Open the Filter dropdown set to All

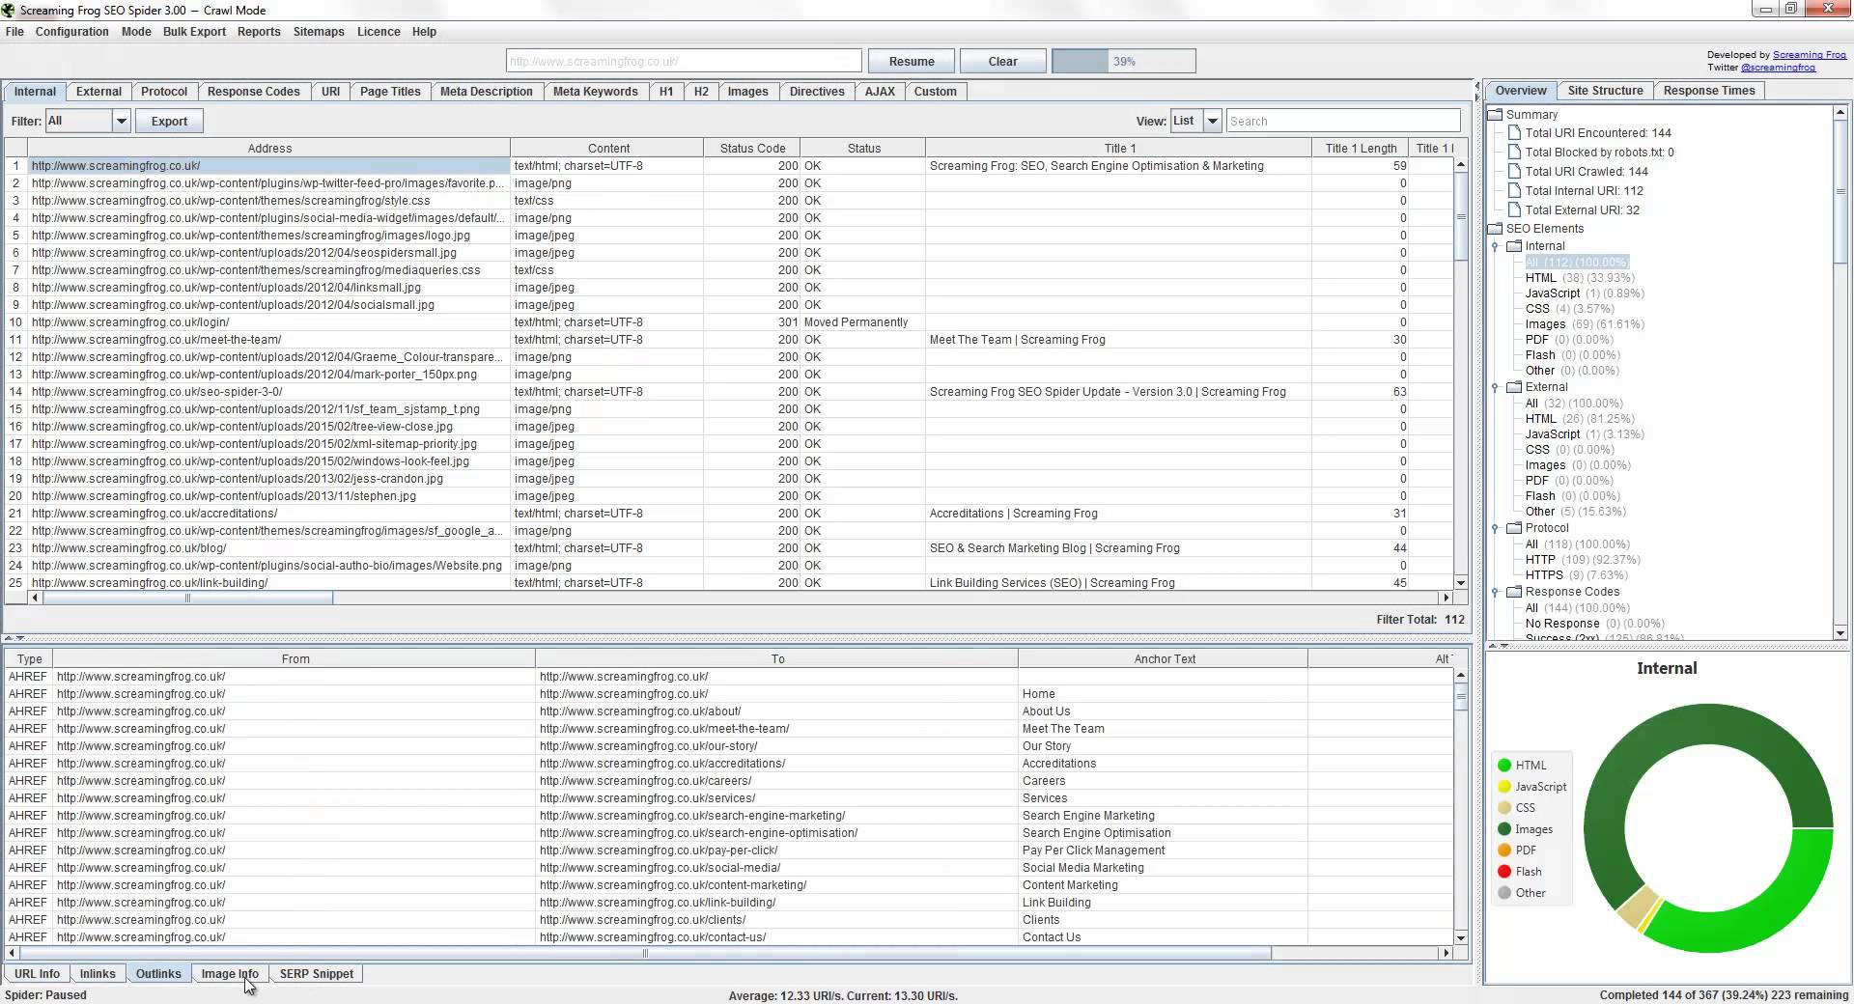click(121, 122)
